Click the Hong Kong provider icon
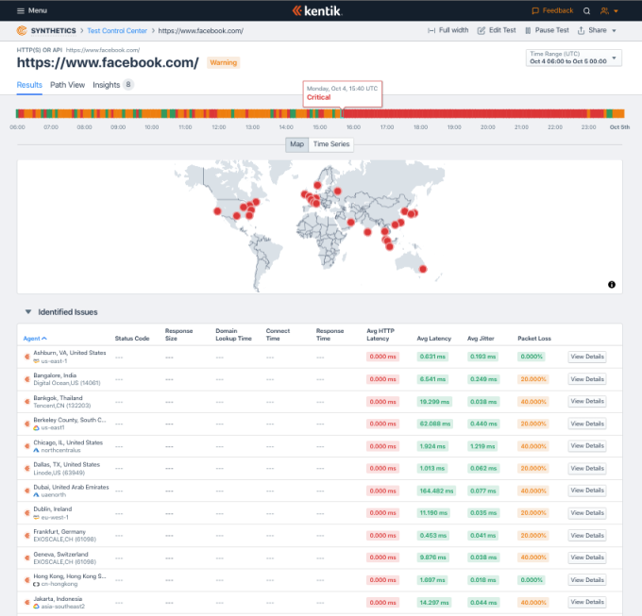Screen dimensions: 642x616 pos(36,584)
